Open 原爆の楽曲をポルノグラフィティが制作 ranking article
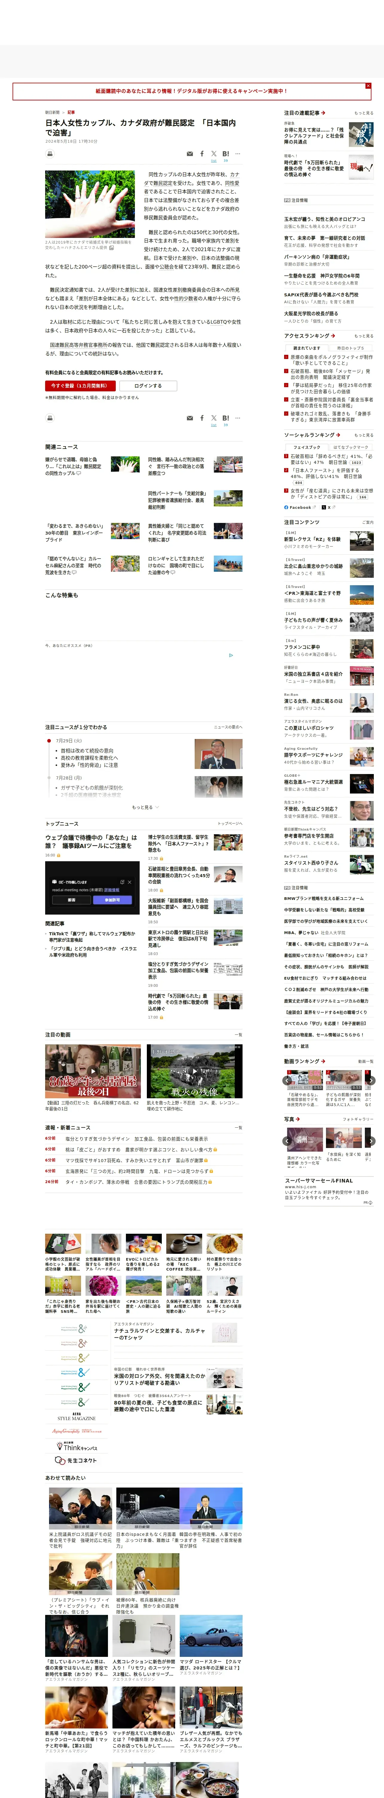384x1798 pixels. 331,360
